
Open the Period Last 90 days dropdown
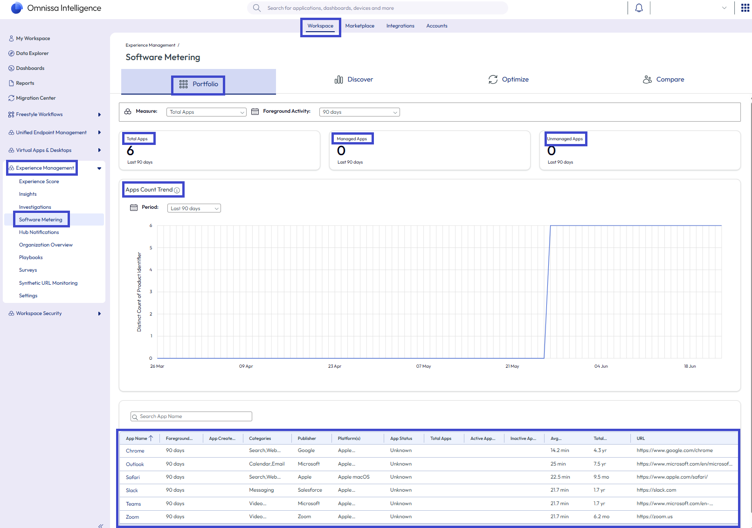point(194,208)
